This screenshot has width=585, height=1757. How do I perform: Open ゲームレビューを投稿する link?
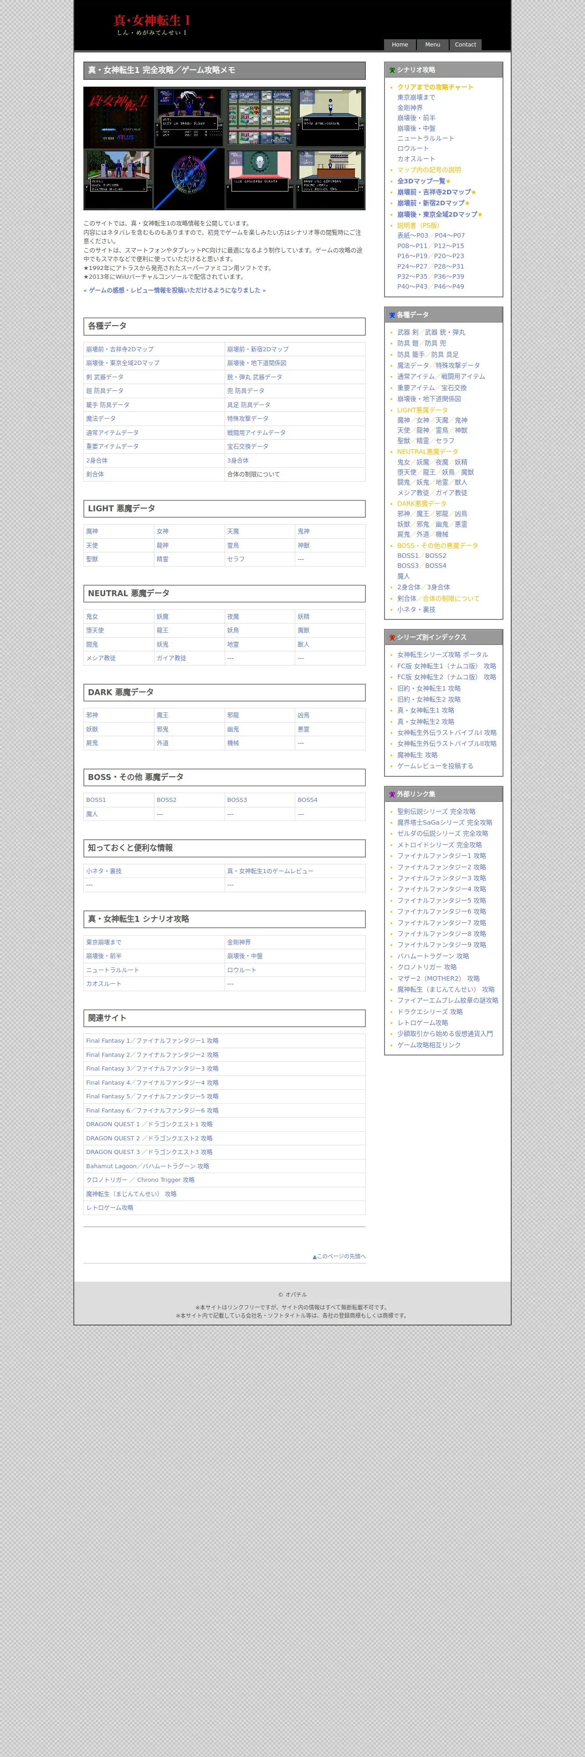[x=435, y=767]
